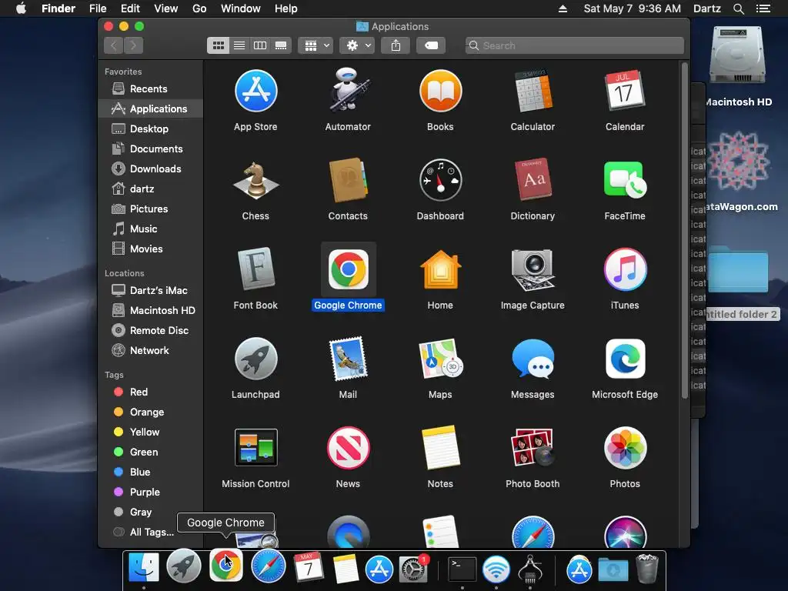Switch Finder to list view
Image resolution: width=788 pixels, height=591 pixels.
(239, 45)
